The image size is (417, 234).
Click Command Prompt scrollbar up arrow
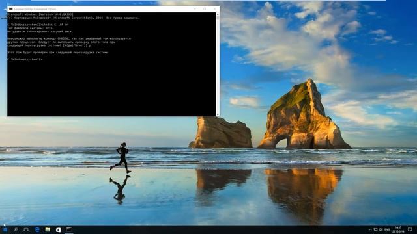coord(218,14)
